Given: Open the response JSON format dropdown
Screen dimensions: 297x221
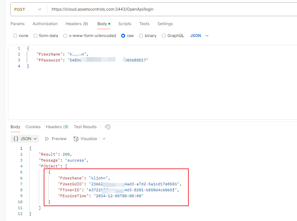Looking at the screenshot, I should [25, 139].
